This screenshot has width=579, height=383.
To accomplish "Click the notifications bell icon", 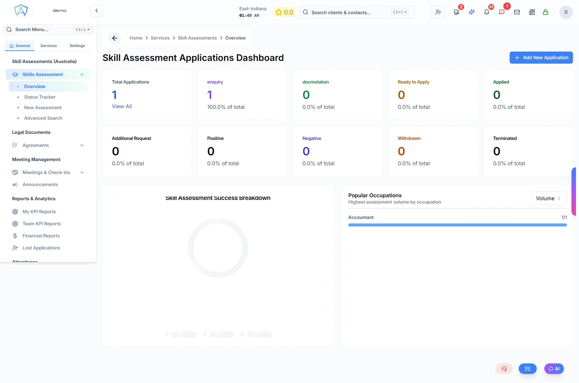I will [x=486, y=12].
